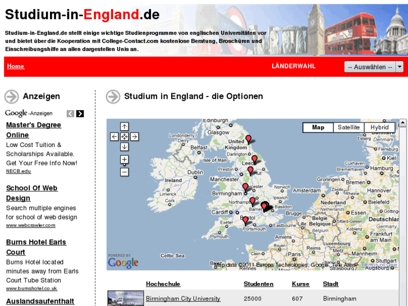
Task: Open map Terms of Use link
Action: click(379, 265)
